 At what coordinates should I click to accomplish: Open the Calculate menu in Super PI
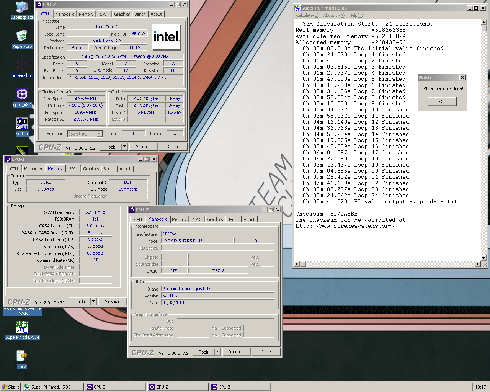point(307,15)
